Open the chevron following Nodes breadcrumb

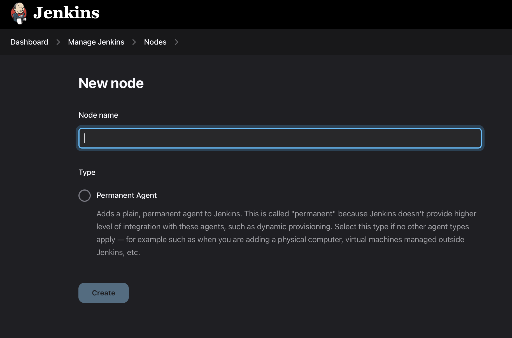point(176,42)
